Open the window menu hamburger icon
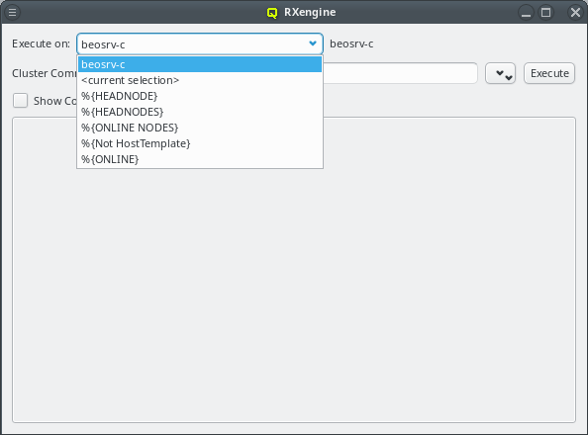The width and height of the screenshot is (588, 435). click(x=13, y=13)
